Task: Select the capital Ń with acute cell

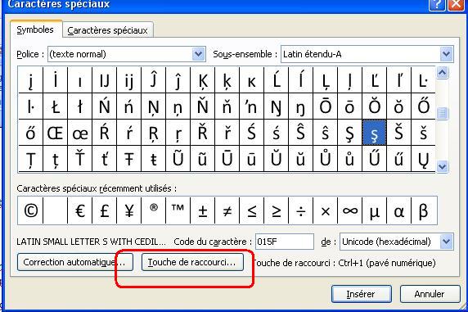Action: pos(104,106)
